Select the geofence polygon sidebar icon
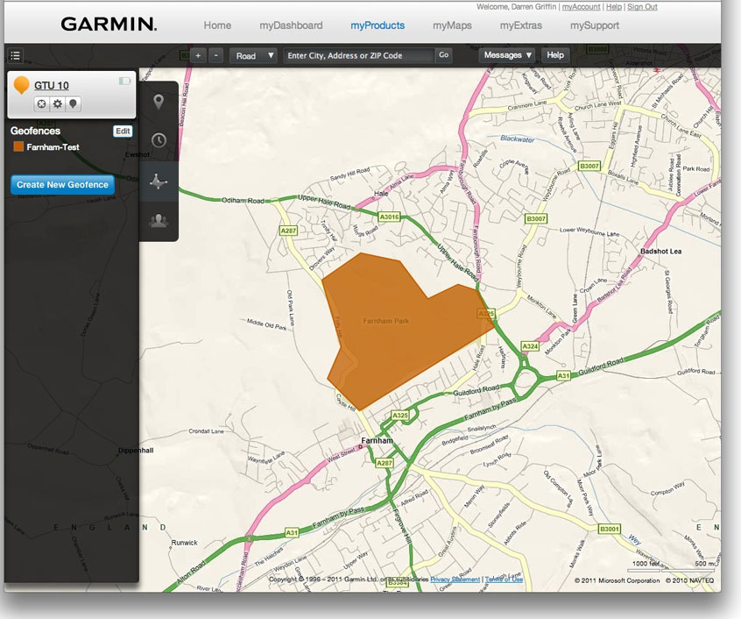 click(x=159, y=181)
